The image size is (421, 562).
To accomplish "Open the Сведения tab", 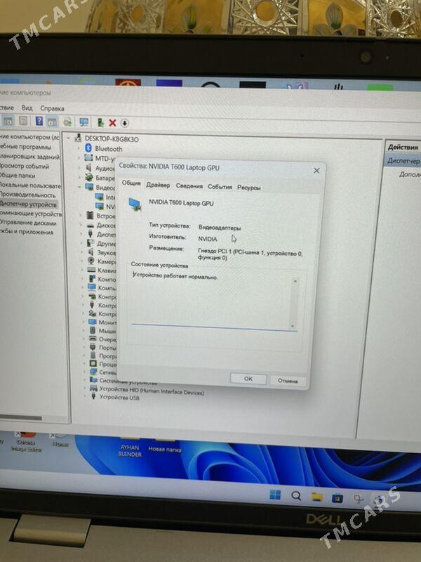I will pos(189,187).
